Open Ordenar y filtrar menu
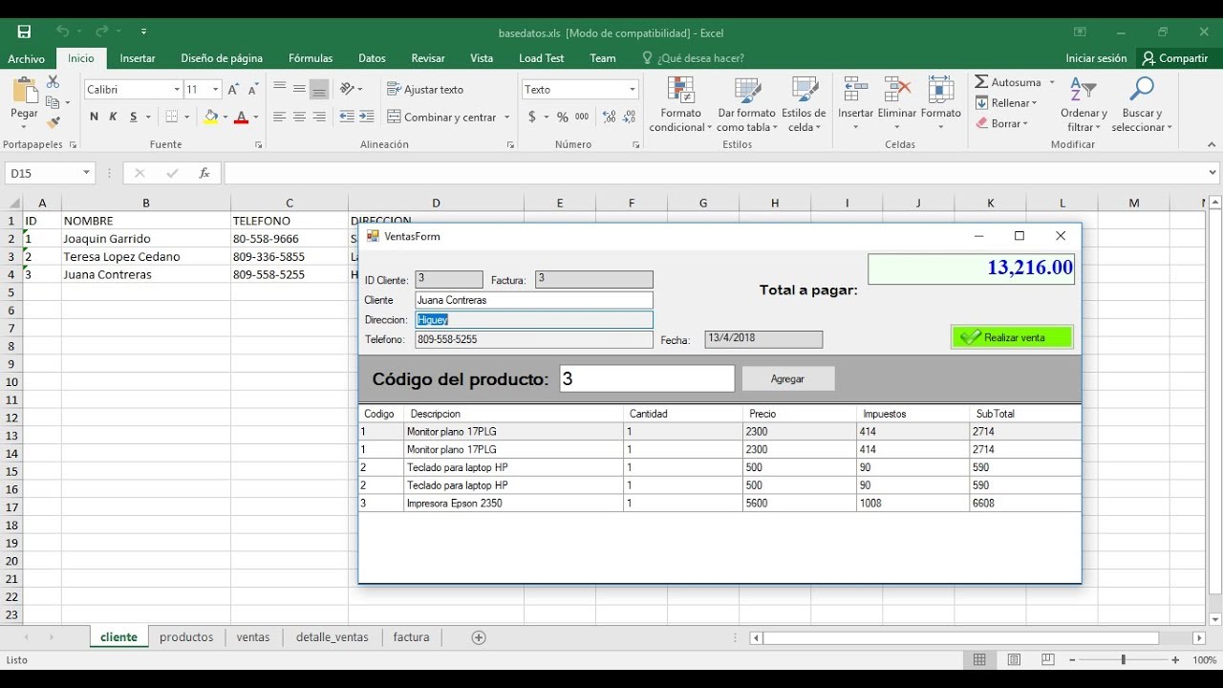1223x688 pixels. point(1084,105)
